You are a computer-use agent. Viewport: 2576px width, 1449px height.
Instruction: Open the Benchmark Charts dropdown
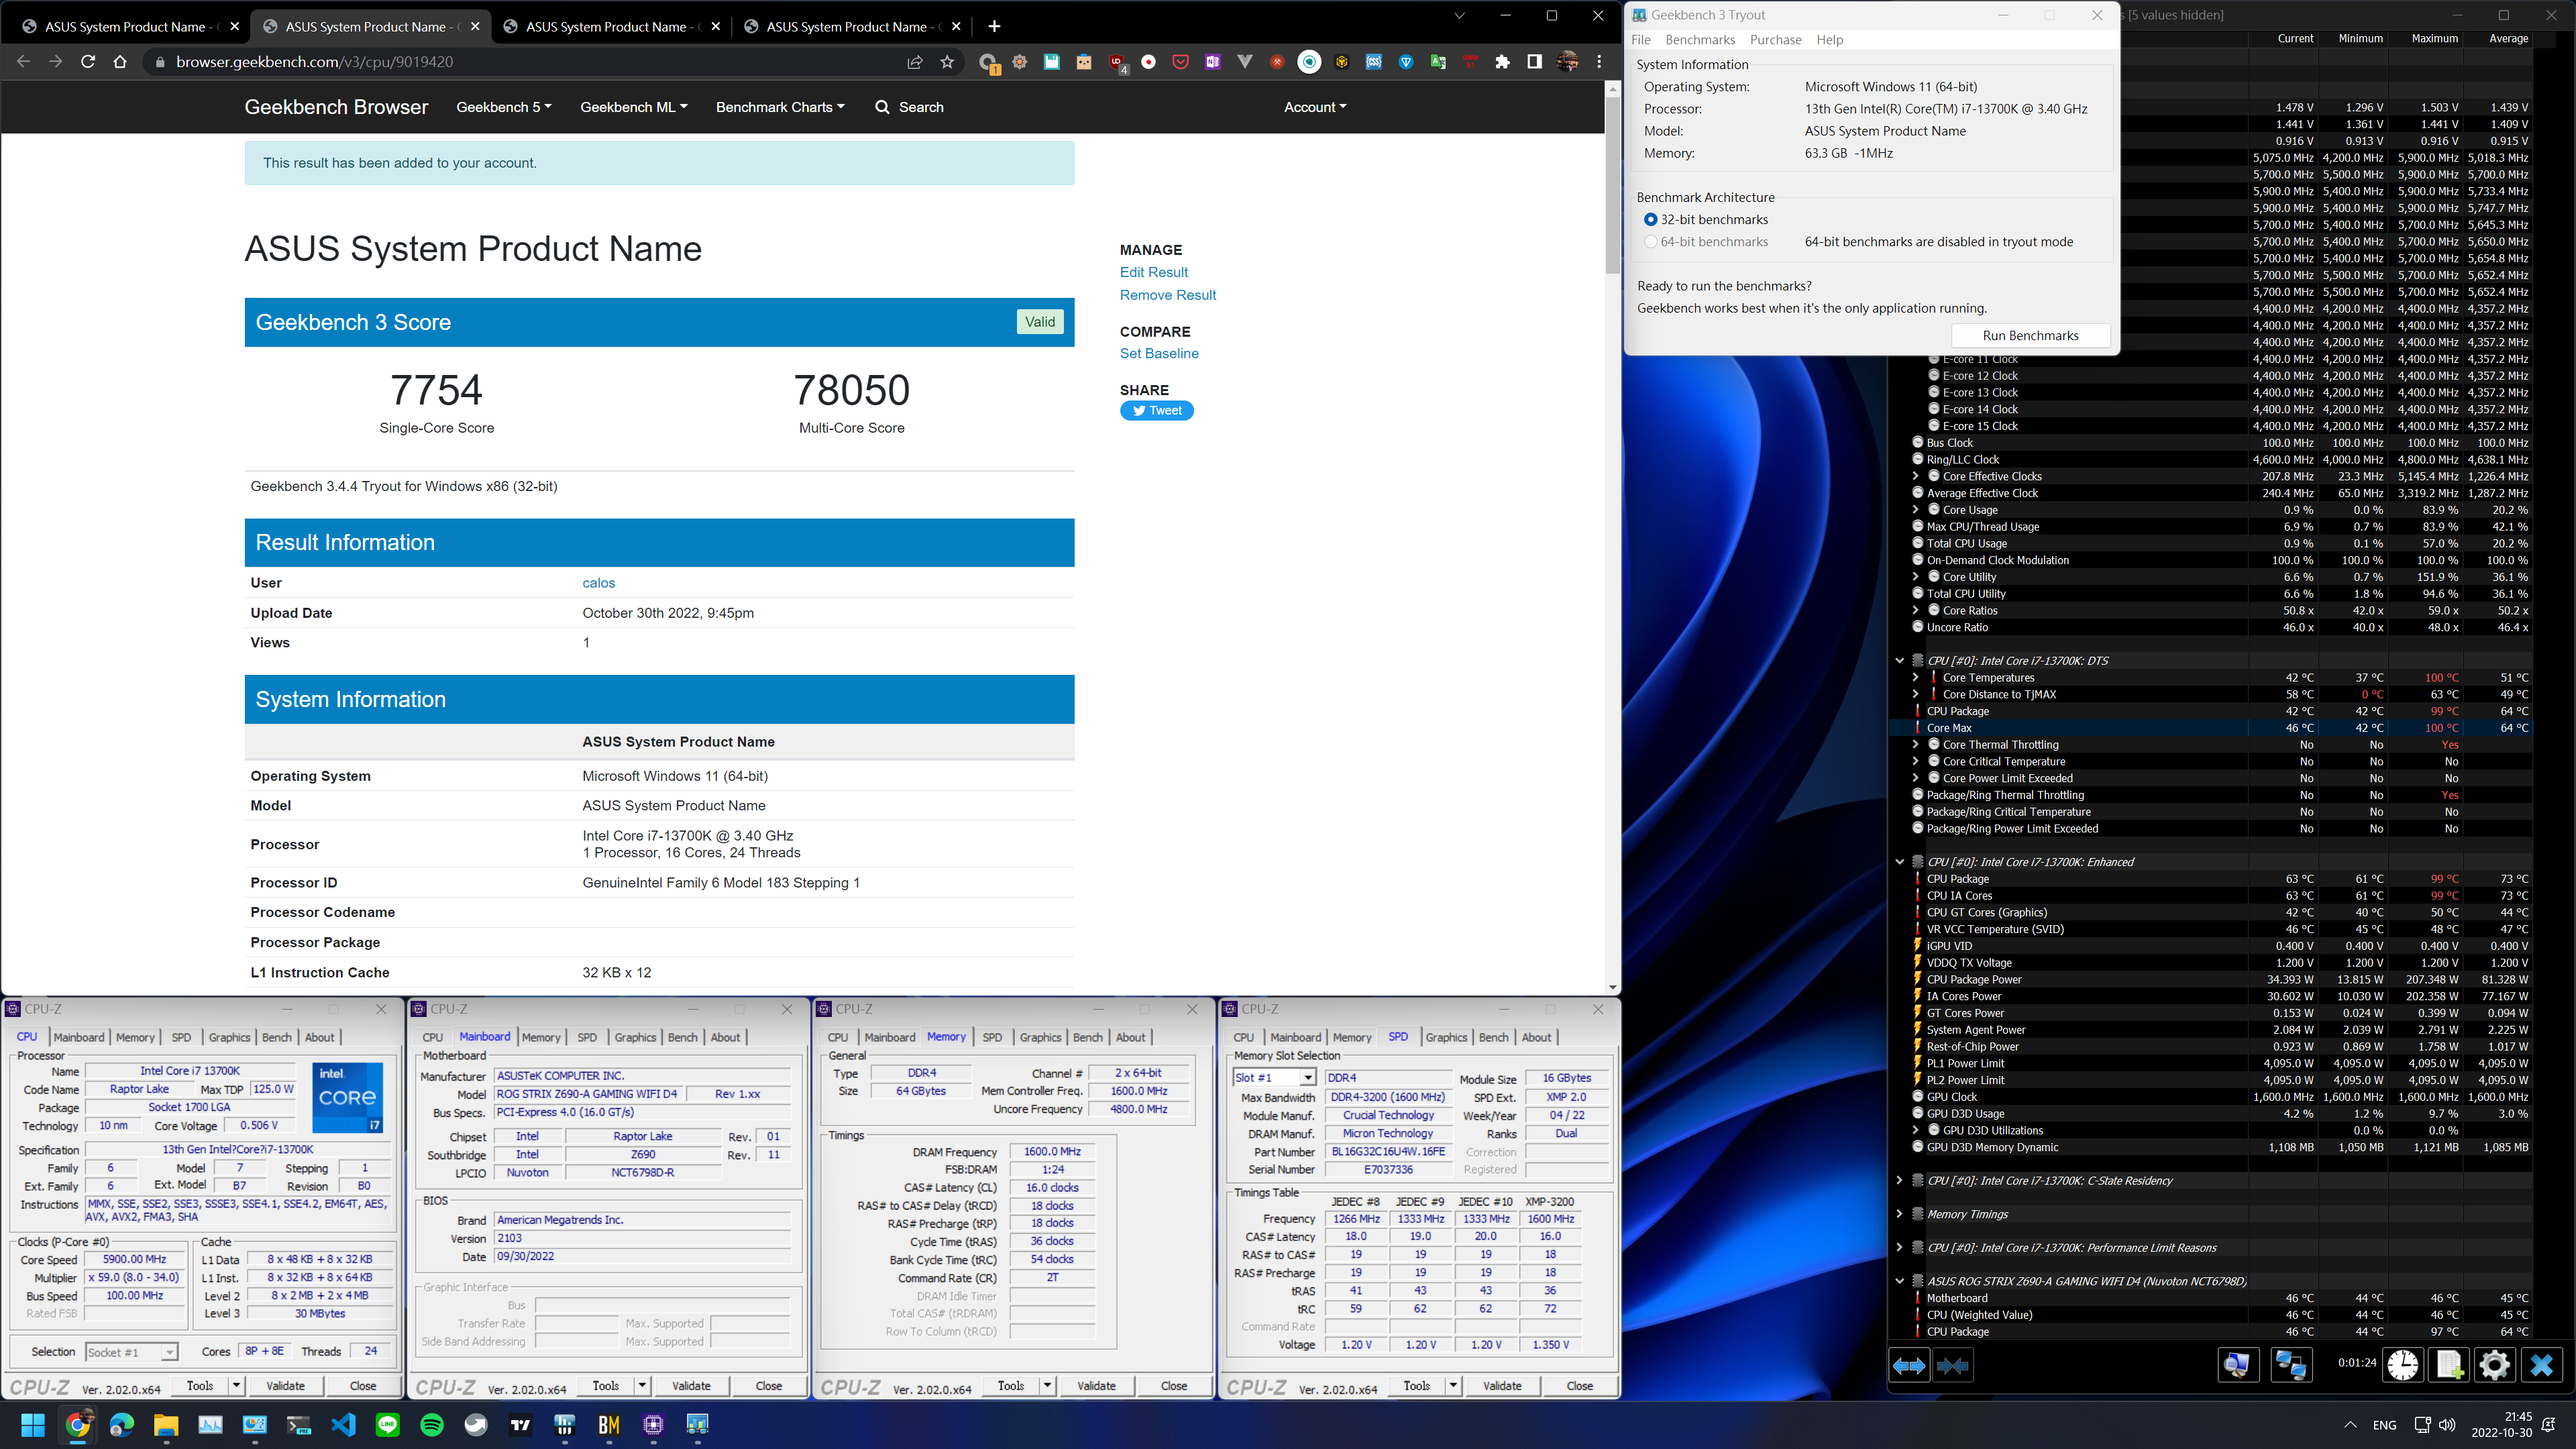(780, 107)
